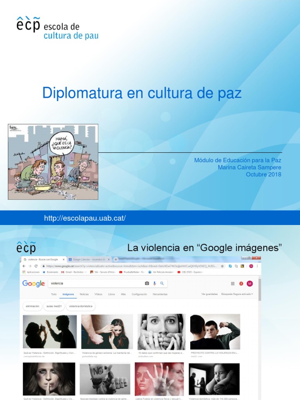Open the Configuración menu

(x=139, y=294)
